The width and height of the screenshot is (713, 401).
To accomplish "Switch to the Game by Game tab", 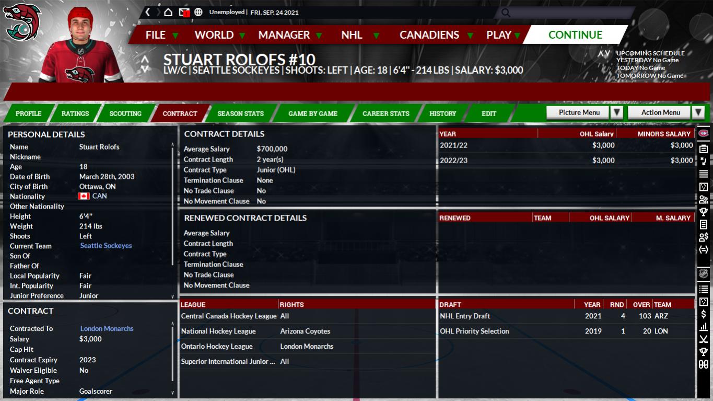I will [x=313, y=113].
